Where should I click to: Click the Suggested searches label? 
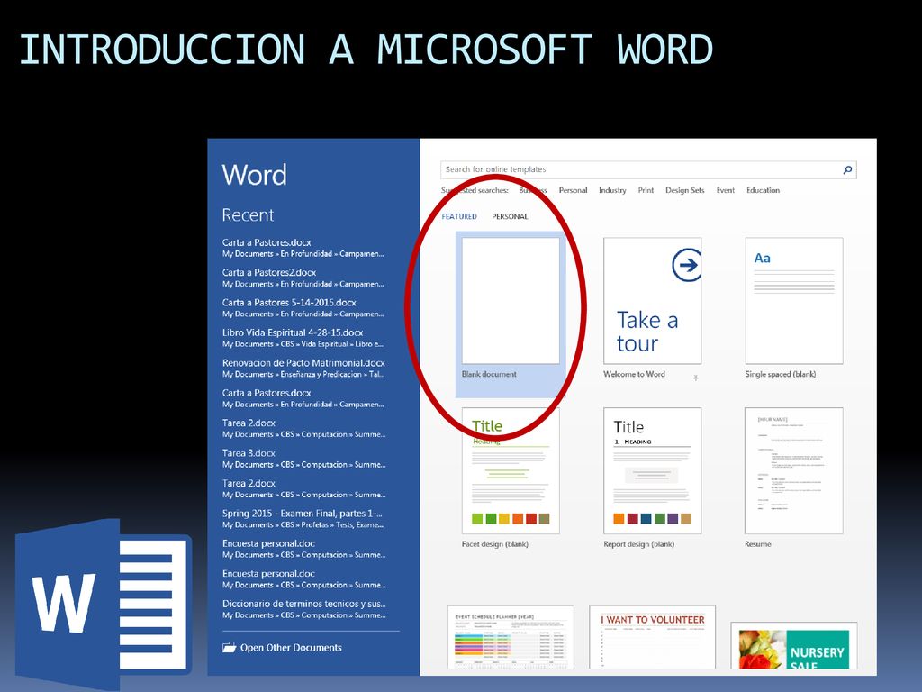click(x=475, y=190)
